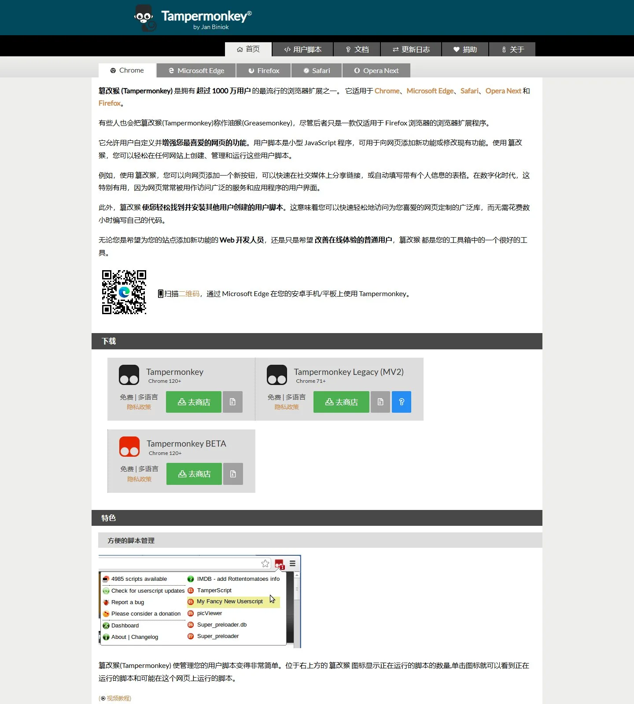Click the 下载 section header
634x704 pixels.
[317, 341]
